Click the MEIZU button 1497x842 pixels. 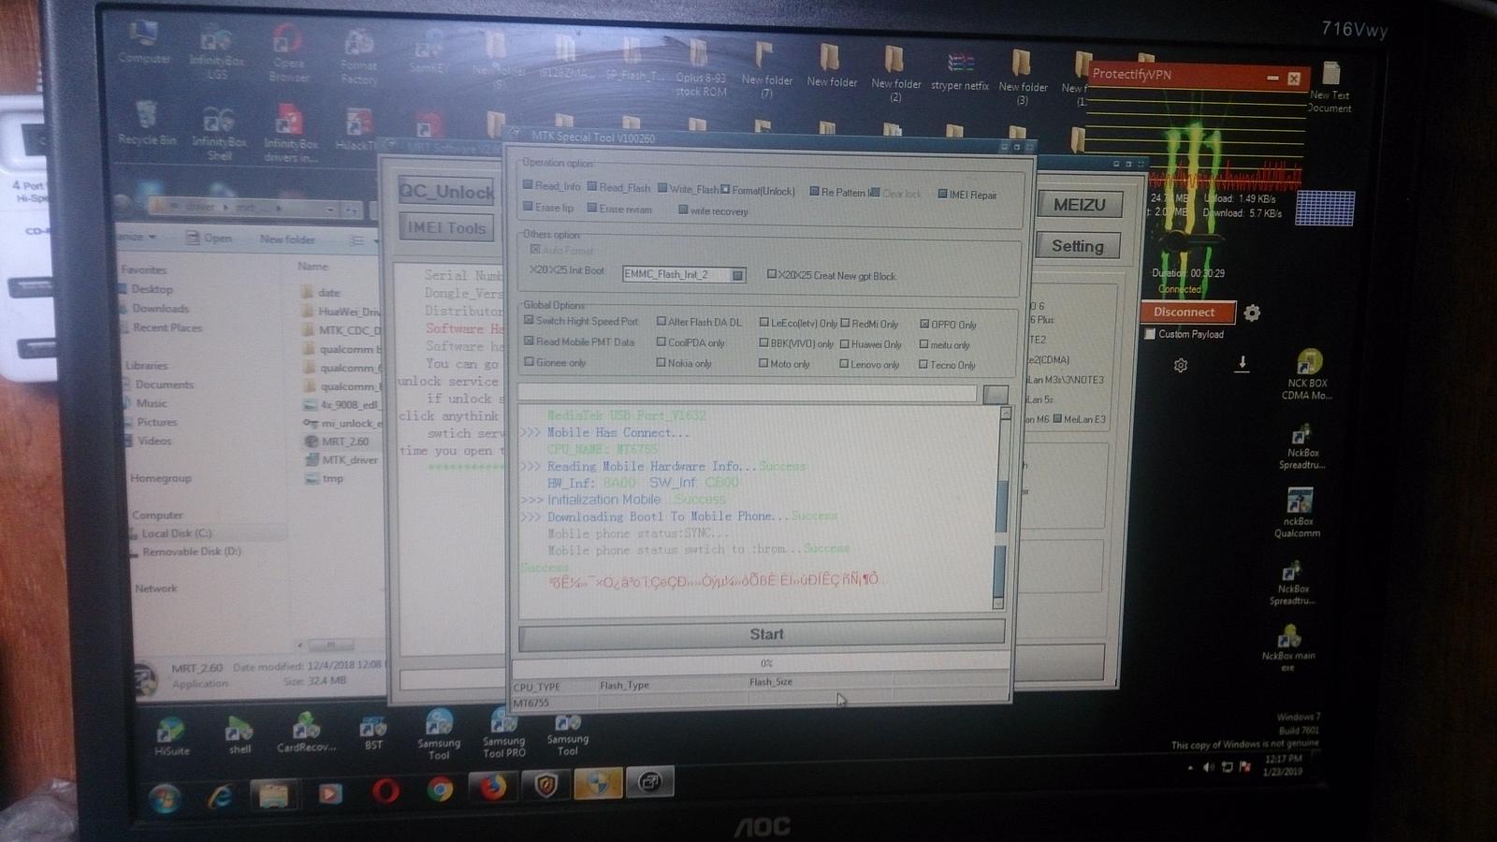pyautogui.click(x=1079, y=204)
